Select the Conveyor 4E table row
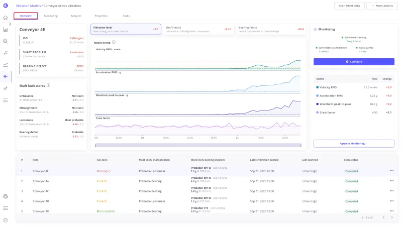This screenshot has height=226, width=402. tap(207, 171)
